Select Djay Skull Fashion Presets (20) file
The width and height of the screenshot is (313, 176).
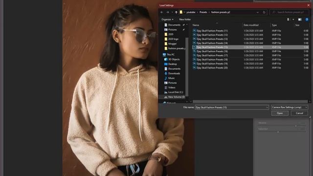pos(250,67)
